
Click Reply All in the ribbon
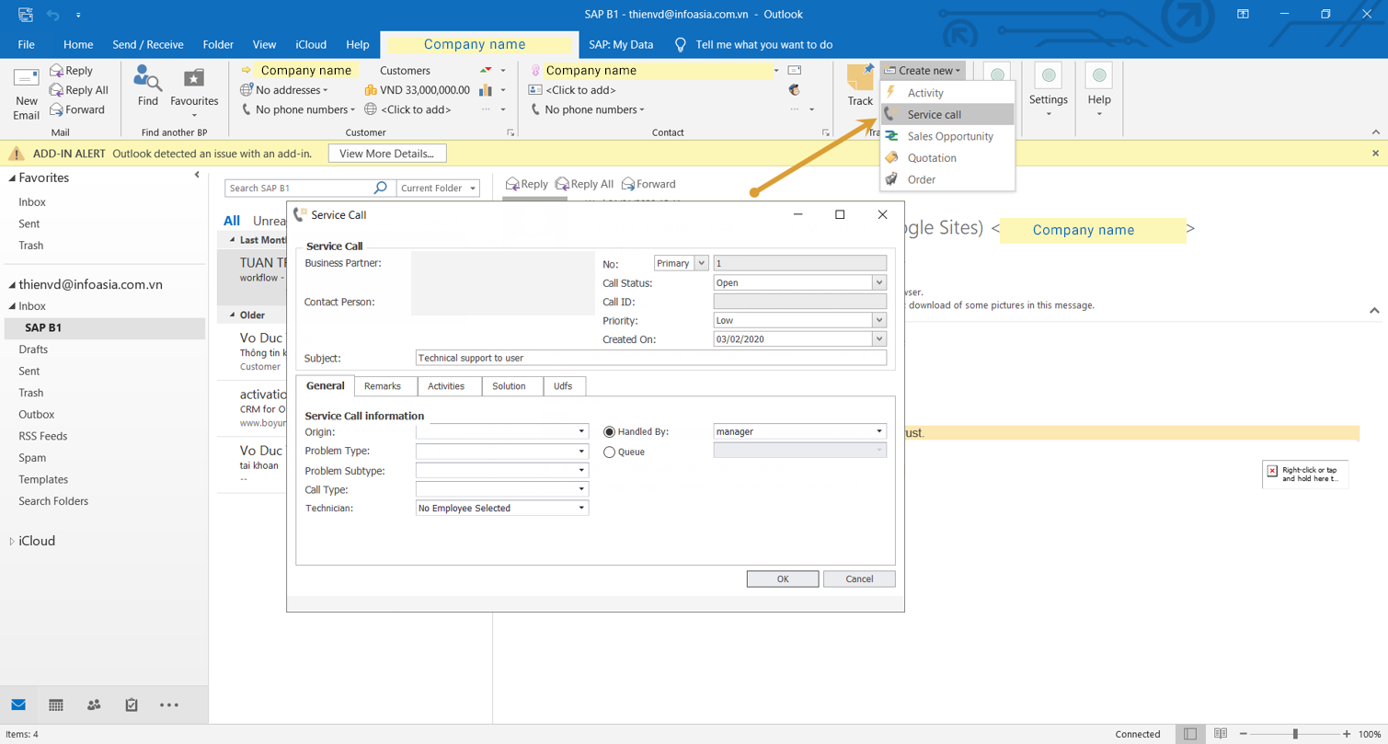[79, 90]
